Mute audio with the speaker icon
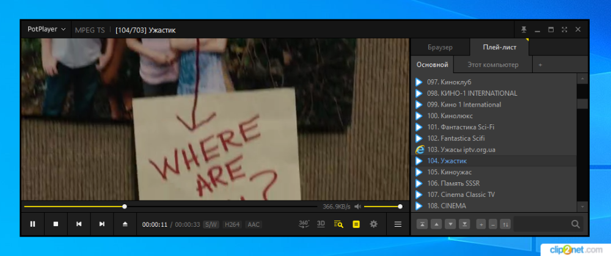This screenshot has height=256, width=611. (358, 207)
